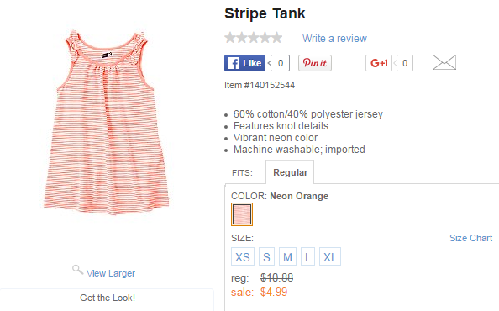Image resolution: width=499 pixels, height=311 pixels.
Task: Click the View Larger link
Action: coord(111,273)
